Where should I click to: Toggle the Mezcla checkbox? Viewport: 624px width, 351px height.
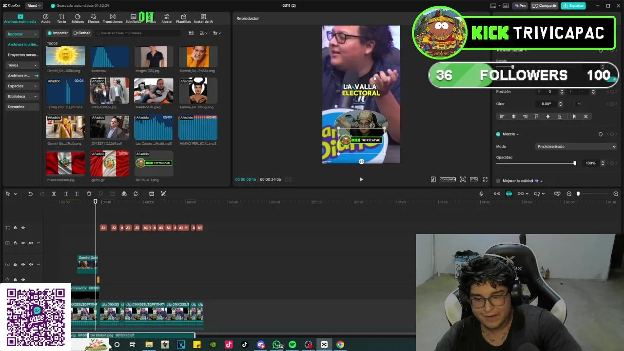[x=498, y=134]
